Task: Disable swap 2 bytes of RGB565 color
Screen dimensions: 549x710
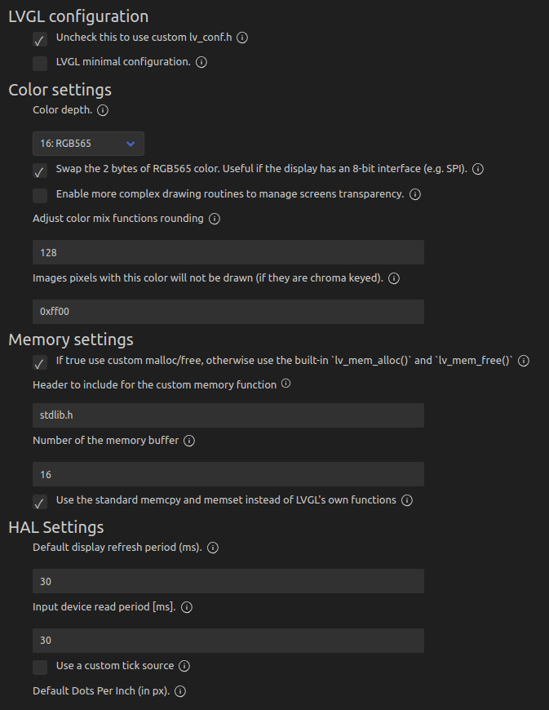Action: click(40, 171)
